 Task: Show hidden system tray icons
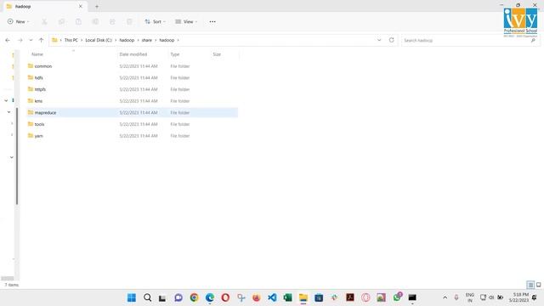[x=445, y=297]
